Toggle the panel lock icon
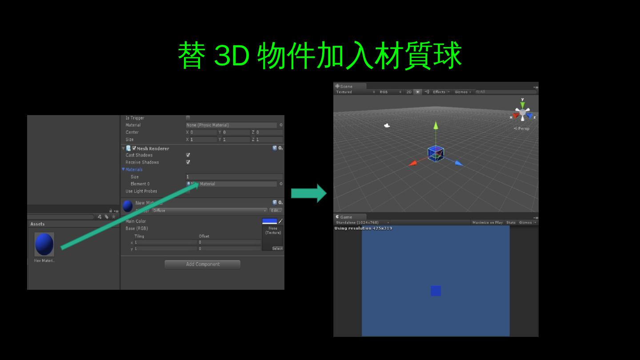This screenshot has width=640, height=360. 111,211
